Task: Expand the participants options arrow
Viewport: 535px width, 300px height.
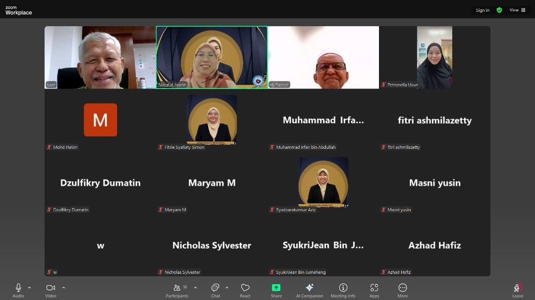Action: tap(195, 287)
